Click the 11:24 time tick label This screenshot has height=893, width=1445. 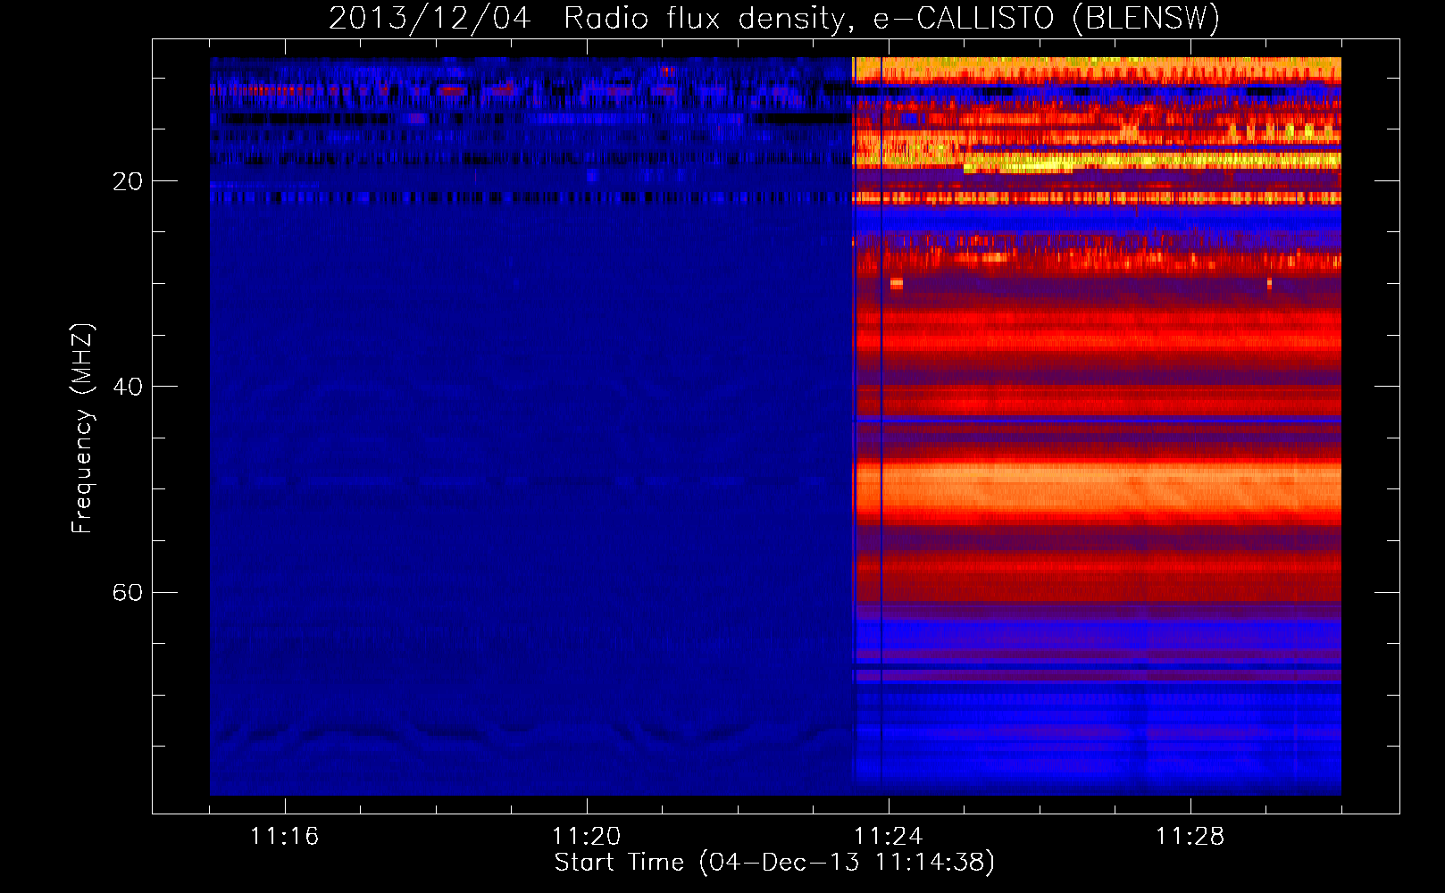[889, 837]
